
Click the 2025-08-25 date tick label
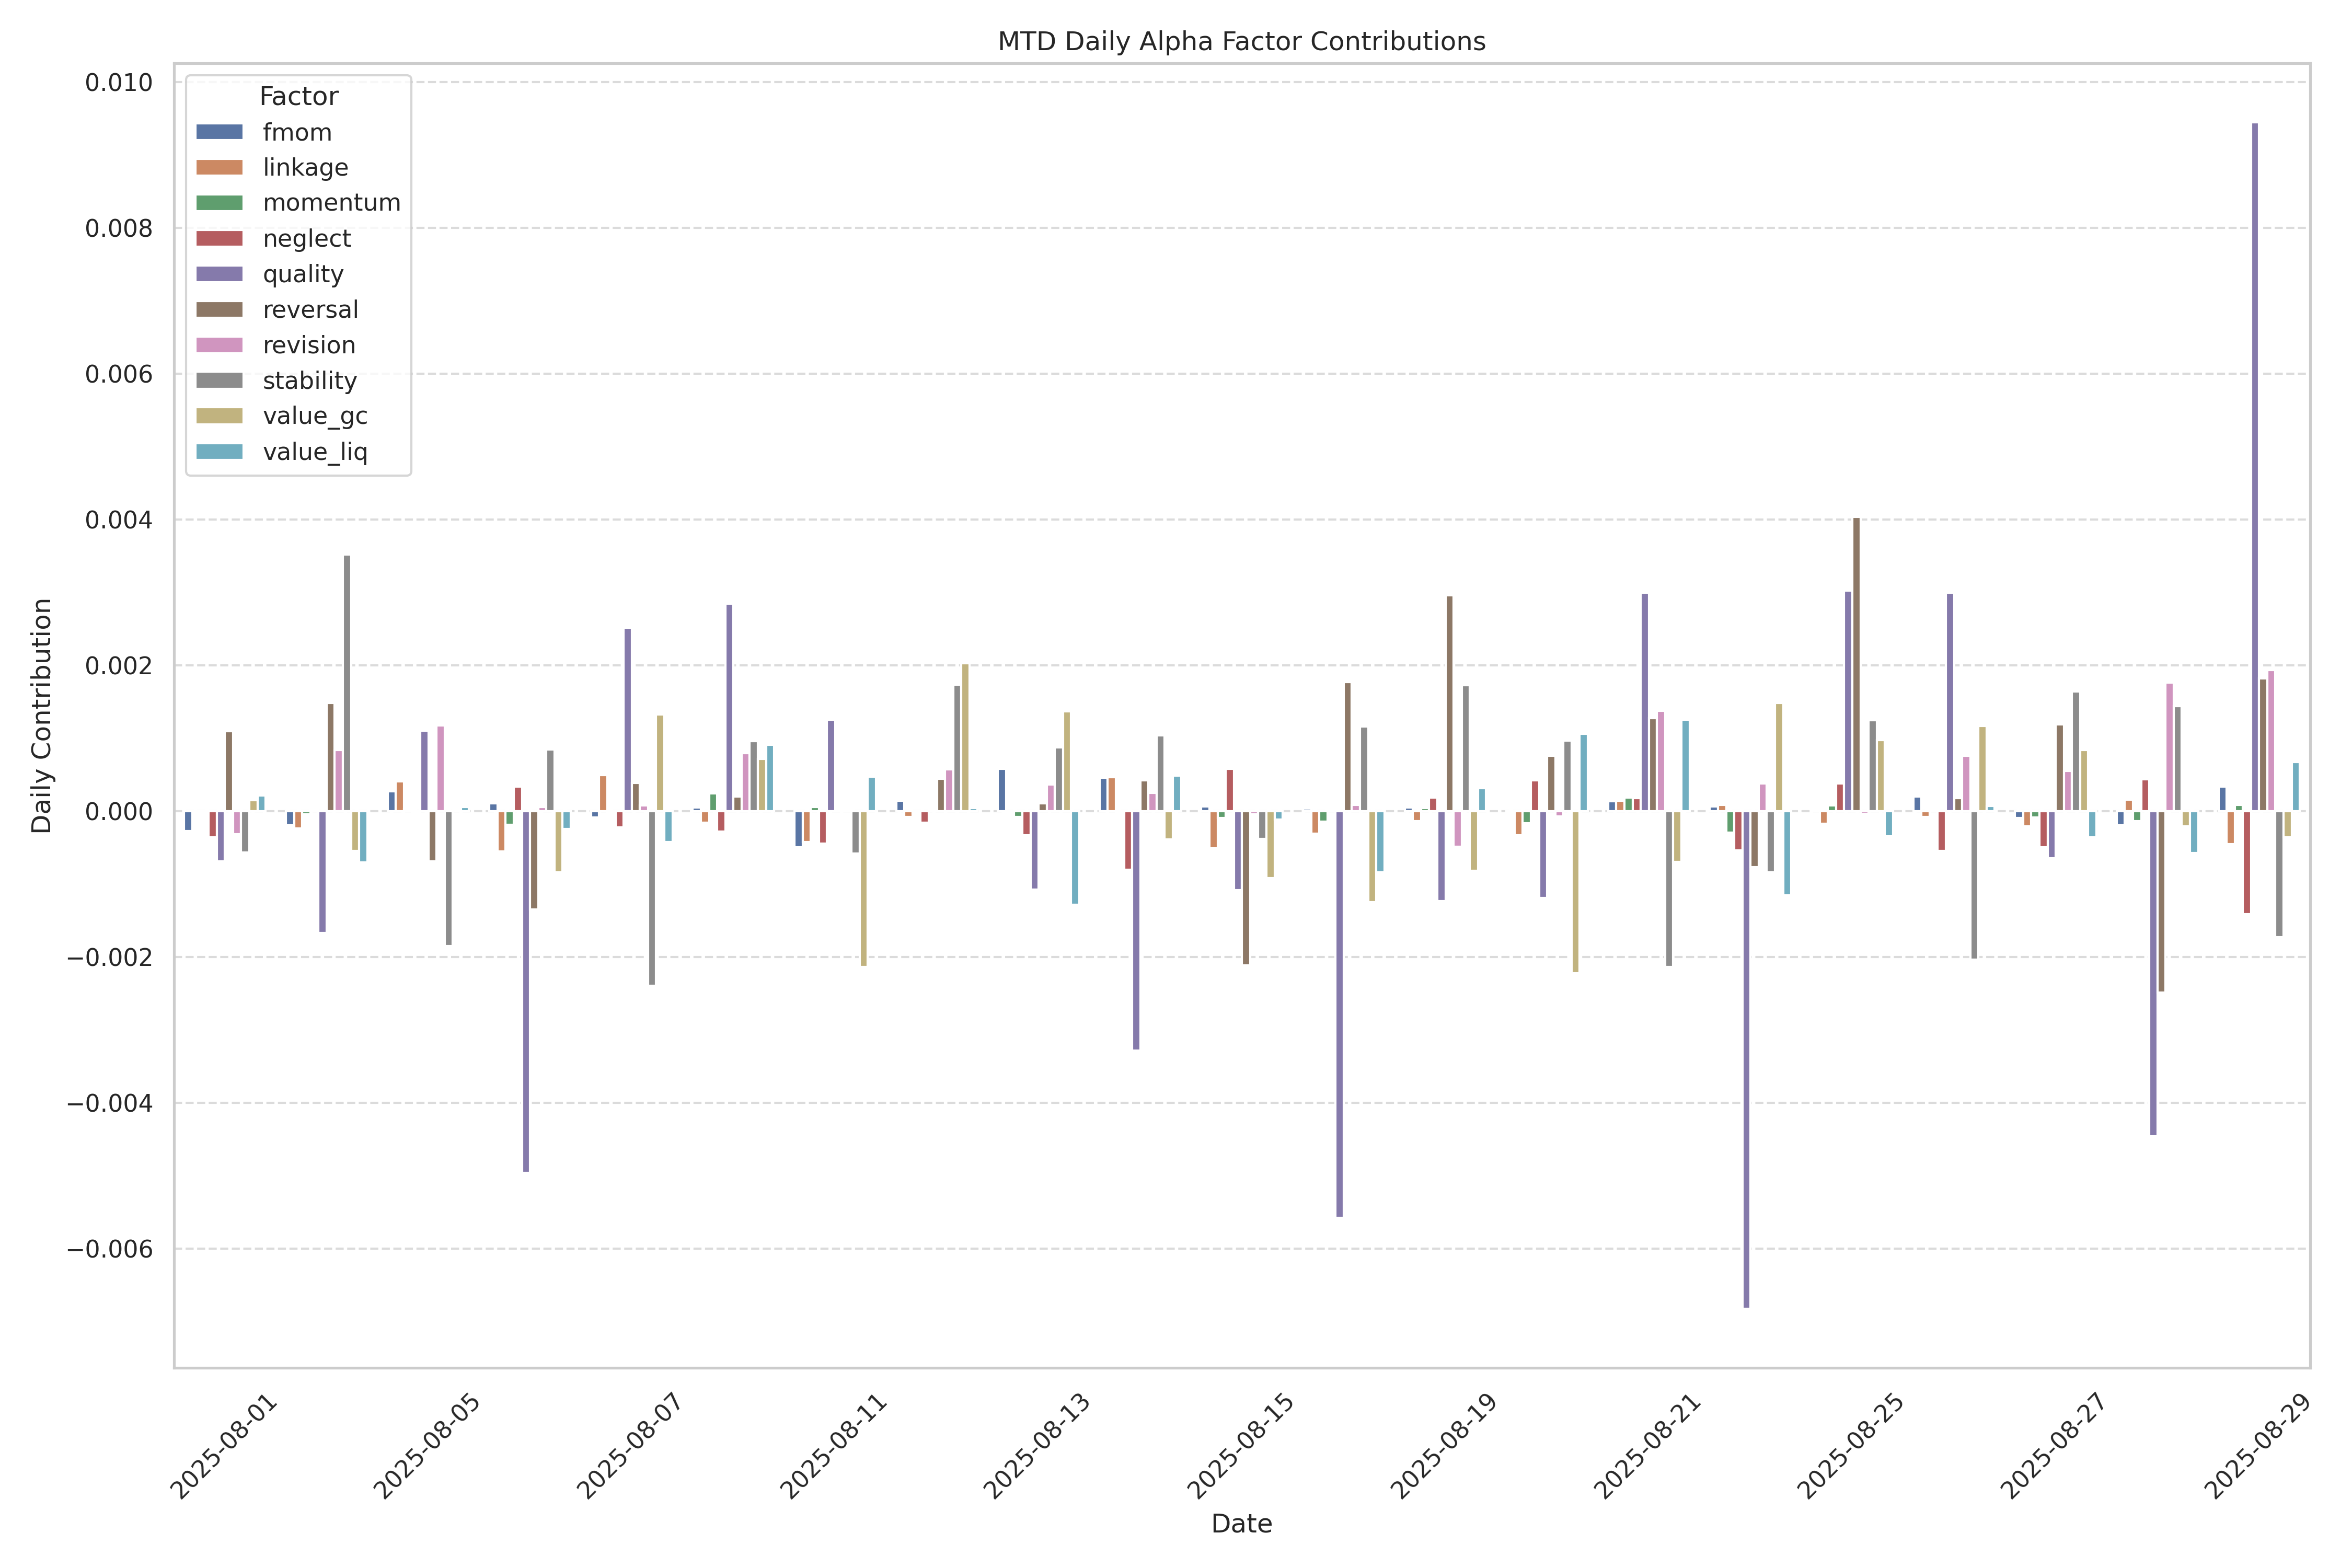tap(1851, 1446)
